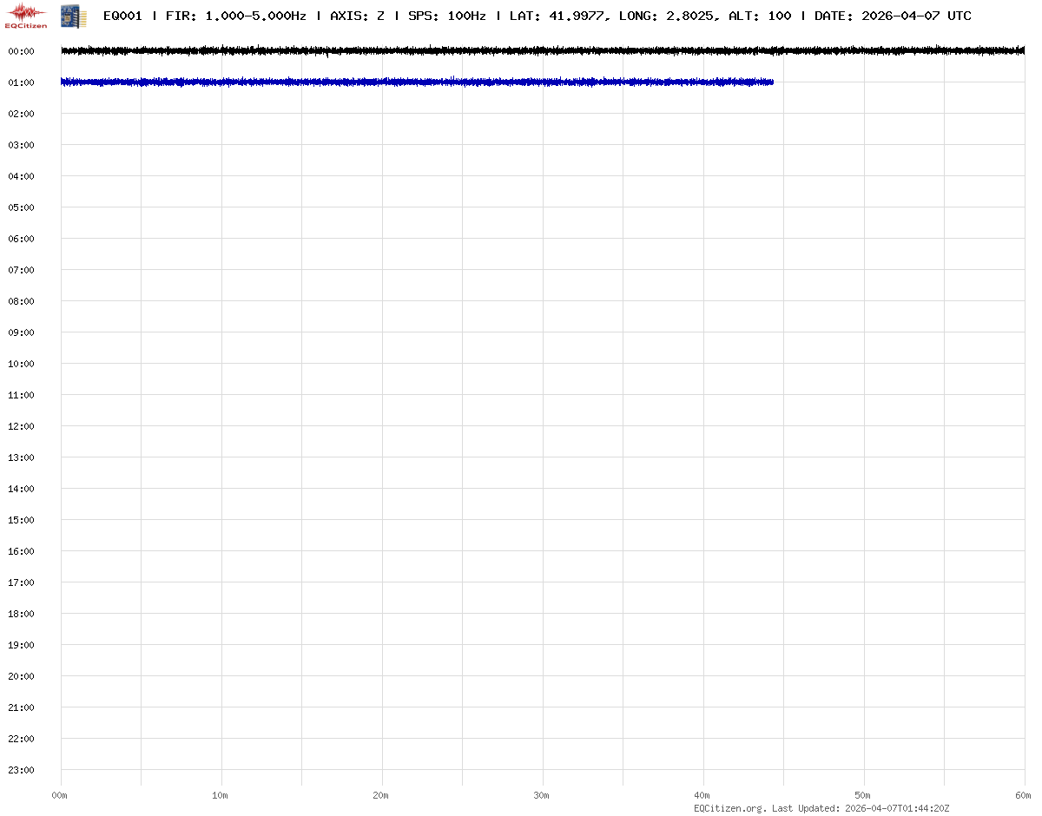Click the 18:00 hour row label
The image size is (1042, 816).
tap(21, 614)
